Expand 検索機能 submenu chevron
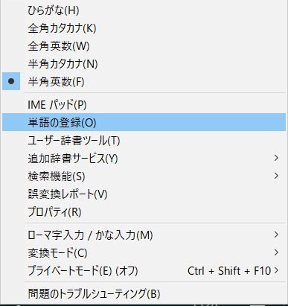Screen dimensions: 288x306 [276, 176]
